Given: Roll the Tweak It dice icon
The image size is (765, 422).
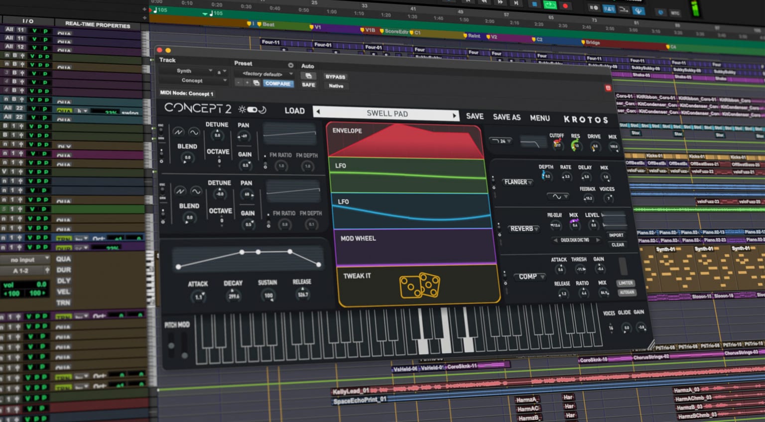Looking at the screenshot, I should 419,286.
